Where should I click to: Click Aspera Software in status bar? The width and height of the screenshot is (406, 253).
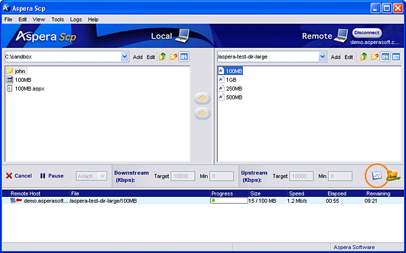[354, 247]
